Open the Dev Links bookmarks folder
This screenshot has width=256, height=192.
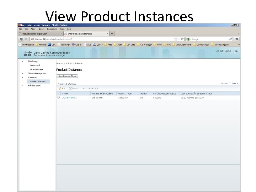click(x=129, y=44)
